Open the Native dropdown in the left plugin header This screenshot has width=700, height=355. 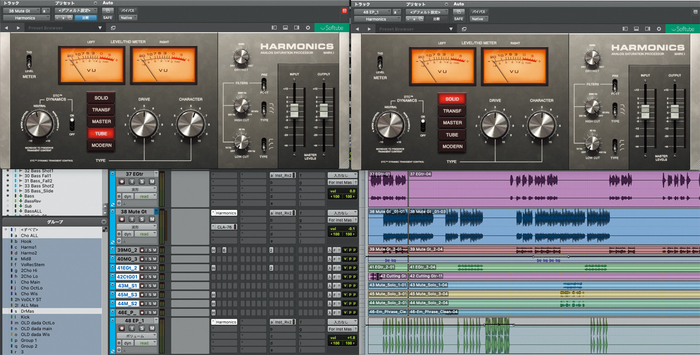(x=128, y=18)
